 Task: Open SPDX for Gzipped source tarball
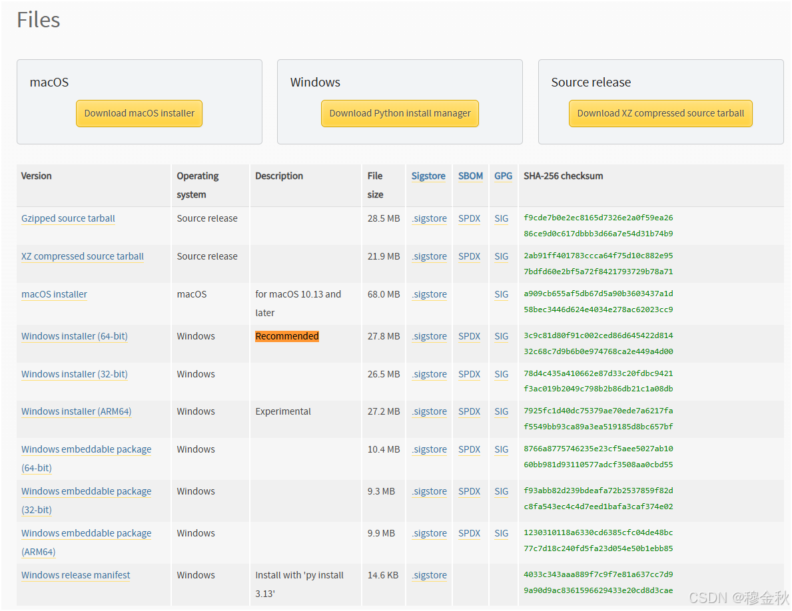pos(469,218)
